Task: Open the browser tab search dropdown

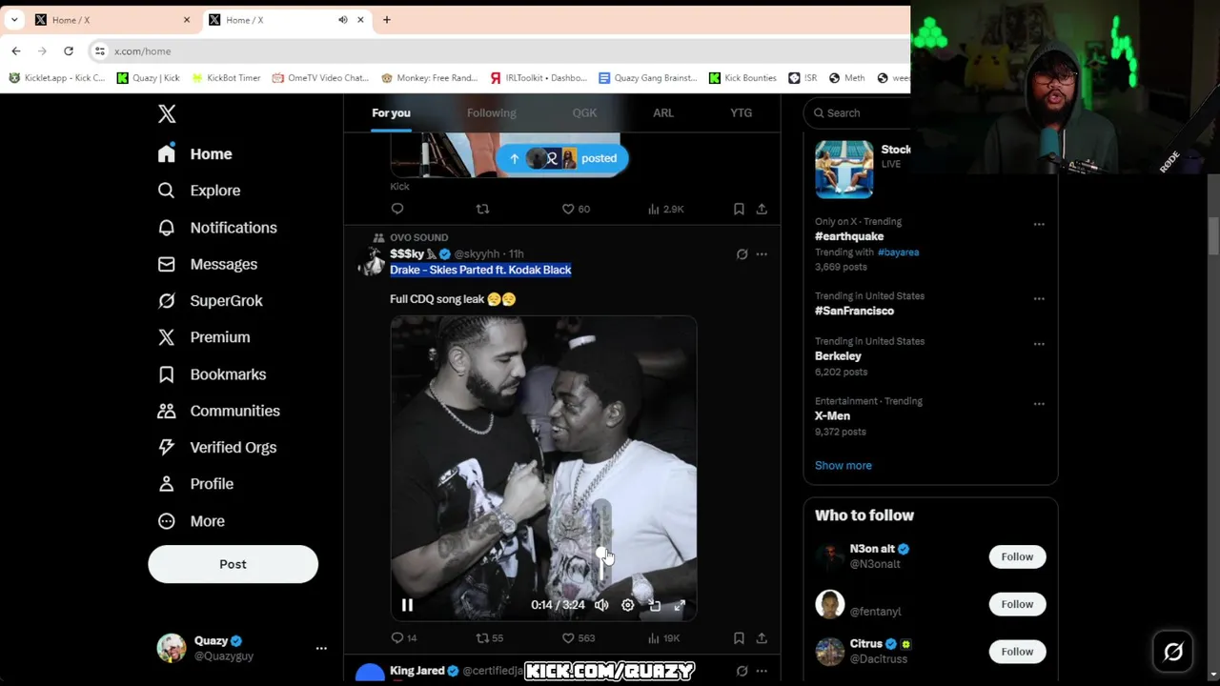Action: click(x=14, y=20)
